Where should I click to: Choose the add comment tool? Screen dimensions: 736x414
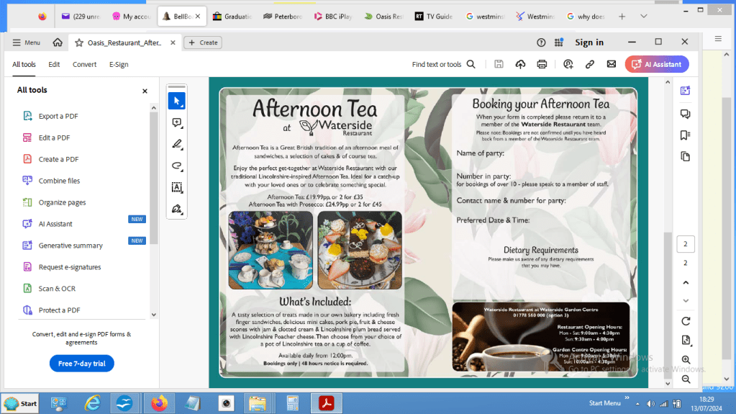point(176,123)
